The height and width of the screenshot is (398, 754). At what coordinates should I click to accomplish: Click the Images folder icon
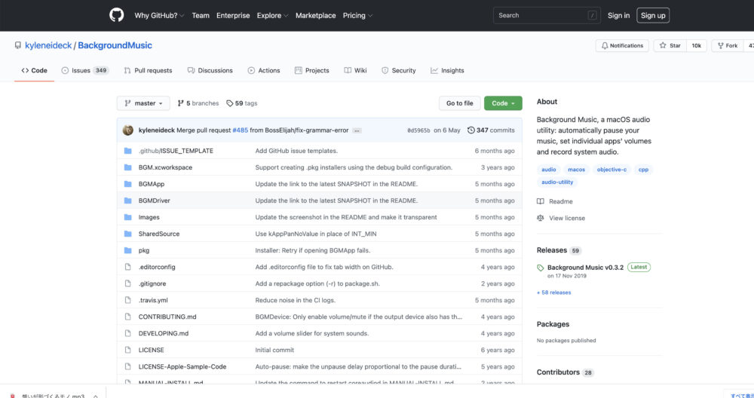coord(128,217)
